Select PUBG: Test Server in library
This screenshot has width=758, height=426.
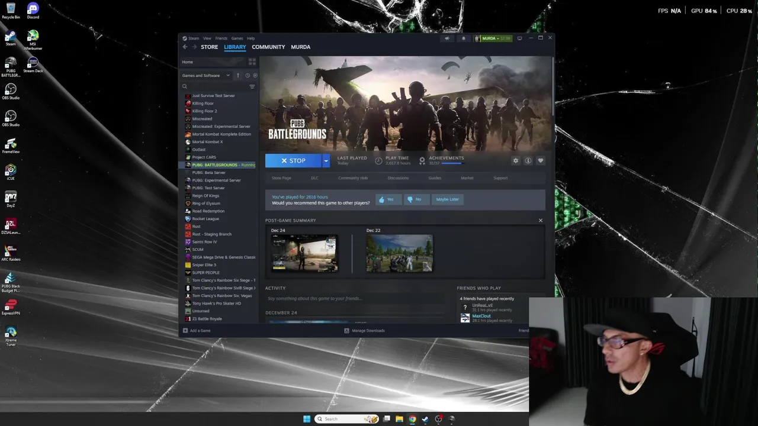208,188
